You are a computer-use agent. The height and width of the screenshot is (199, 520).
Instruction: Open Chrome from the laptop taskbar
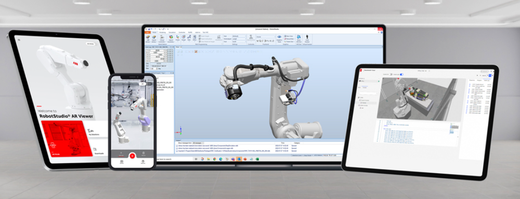(215, 159)
